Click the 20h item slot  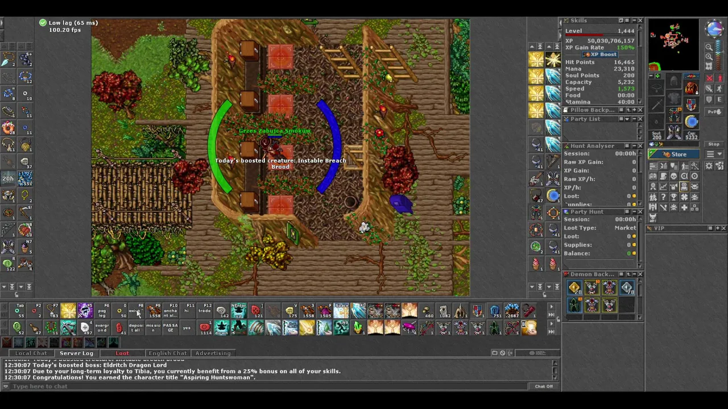tap(8, 178)
